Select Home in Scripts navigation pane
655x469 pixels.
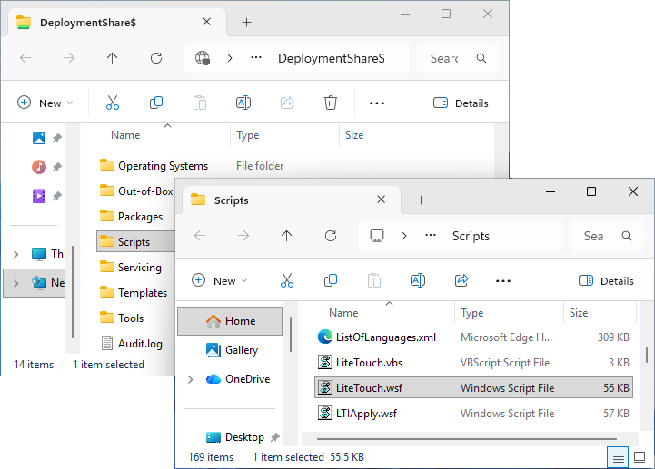point(230,321)
